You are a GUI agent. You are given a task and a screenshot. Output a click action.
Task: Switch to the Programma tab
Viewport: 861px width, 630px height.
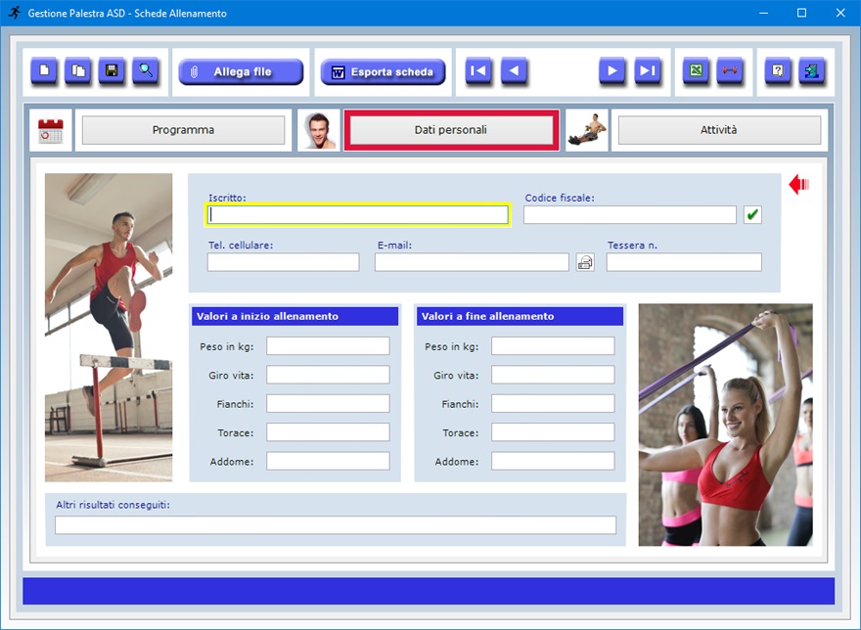point(183,130)
